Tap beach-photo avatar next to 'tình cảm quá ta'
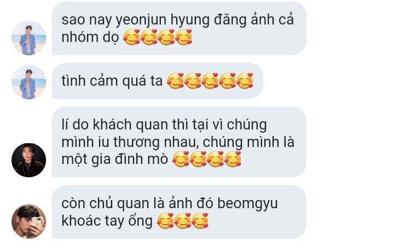The height and width of the screenshot is (241, 394). (28, 82)
